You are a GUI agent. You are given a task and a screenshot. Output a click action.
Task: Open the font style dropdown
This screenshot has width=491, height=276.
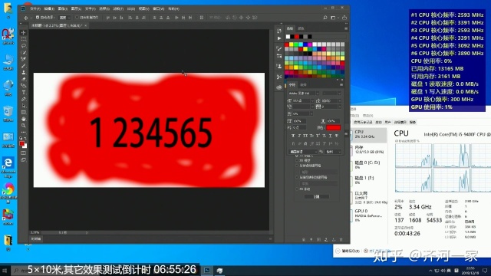tap(339, 94)
